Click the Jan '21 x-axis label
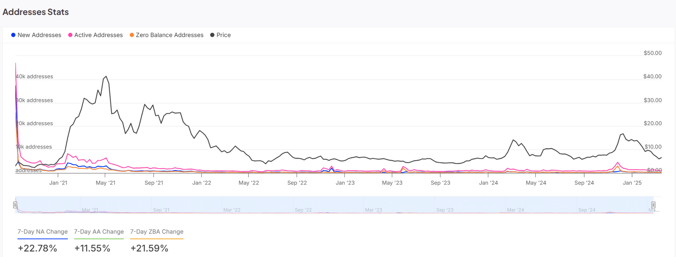This screenshot has width=676, height=257. click(58, 183)
